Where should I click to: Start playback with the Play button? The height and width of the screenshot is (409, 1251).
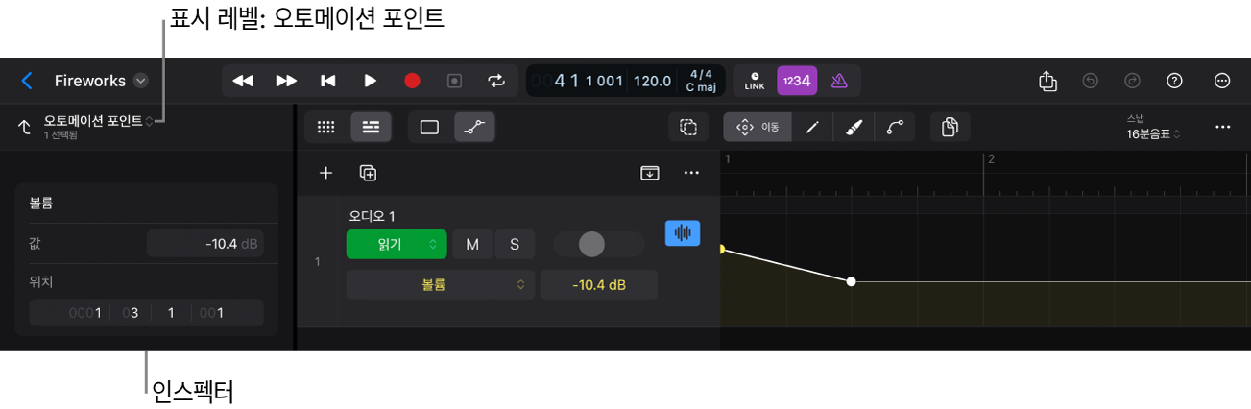[370, 81]
